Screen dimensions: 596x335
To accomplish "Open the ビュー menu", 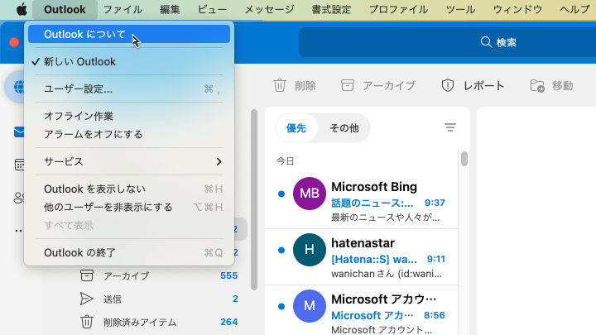I will 212,9.
